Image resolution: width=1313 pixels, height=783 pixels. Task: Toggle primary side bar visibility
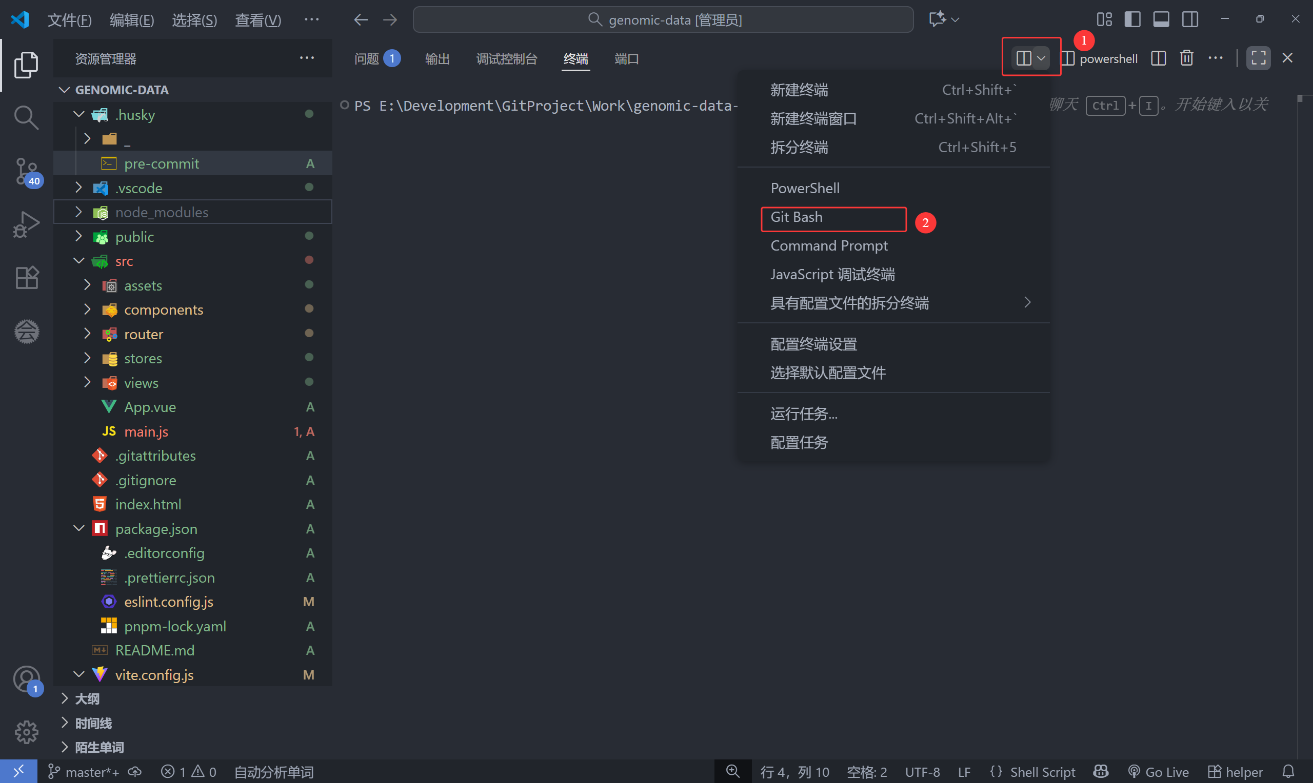click(x=1132, y=19)
